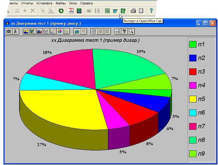Switch to area chart type

pos(26,31)
